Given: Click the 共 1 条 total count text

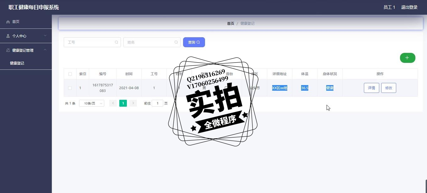Looking at the screenshot, I should 70,103.
